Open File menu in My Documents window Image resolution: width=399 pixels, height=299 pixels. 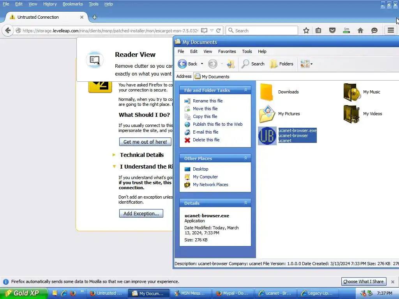click(x=181, y=51)
